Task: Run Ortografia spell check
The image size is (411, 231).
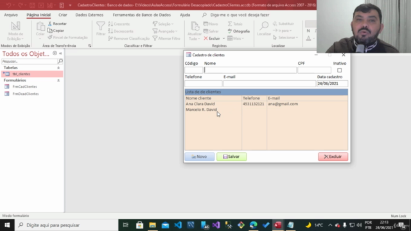Action: 238,31
